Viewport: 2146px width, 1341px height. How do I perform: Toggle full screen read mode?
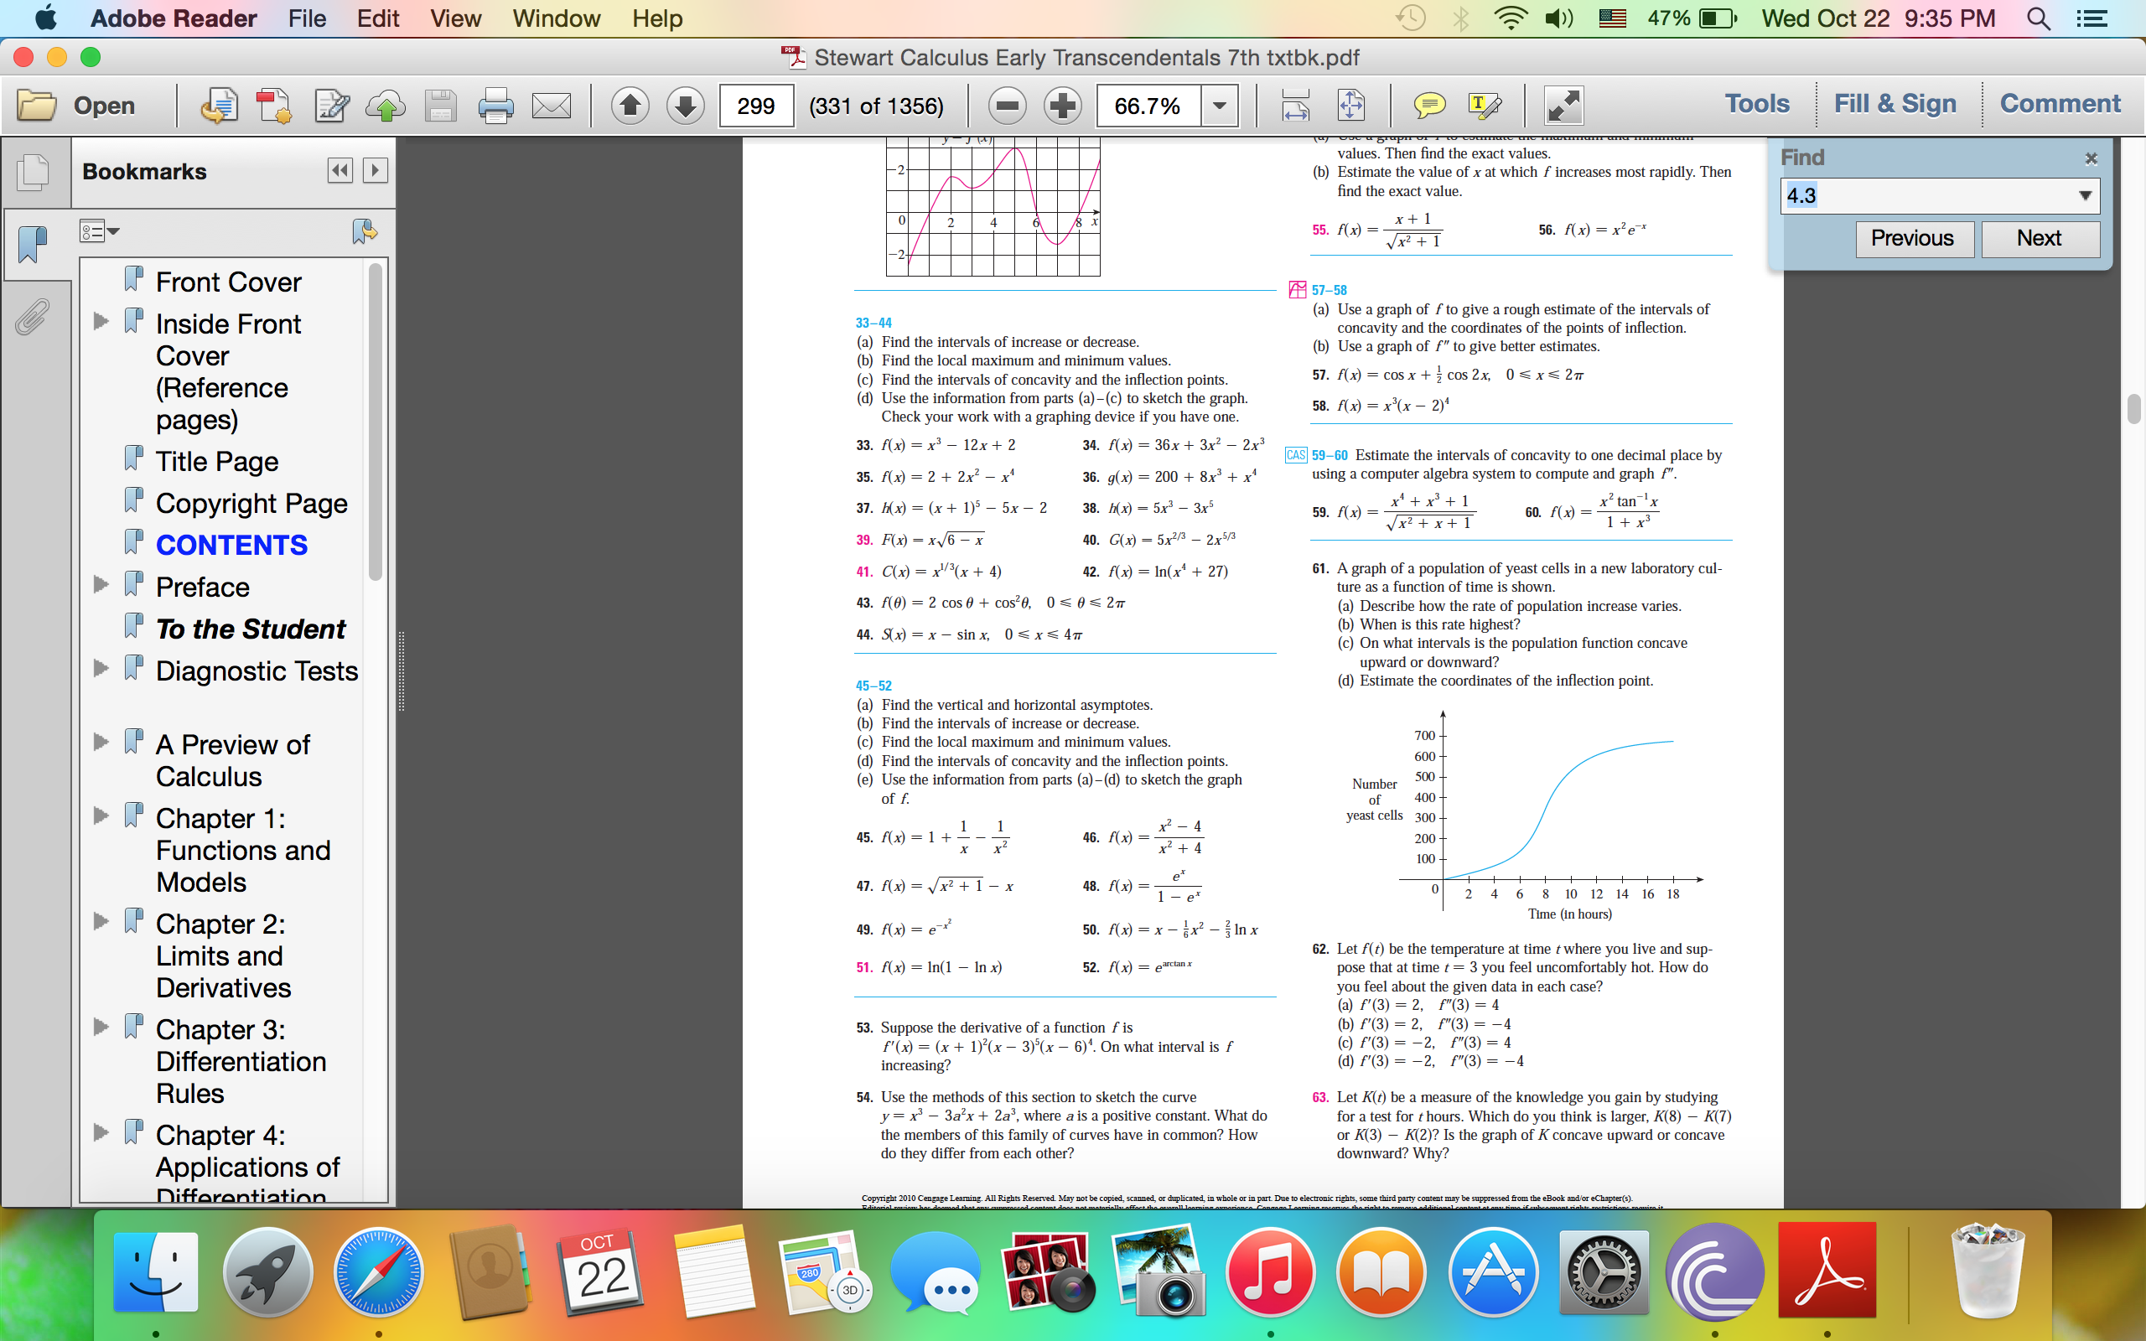pos(1563,106)
